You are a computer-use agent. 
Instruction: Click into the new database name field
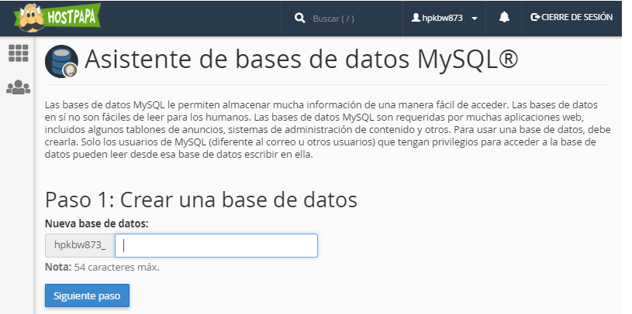click(216, 245)
